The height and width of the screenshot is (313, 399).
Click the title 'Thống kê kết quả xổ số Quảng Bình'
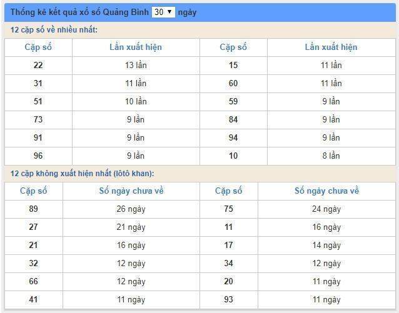tap(79, 12)
